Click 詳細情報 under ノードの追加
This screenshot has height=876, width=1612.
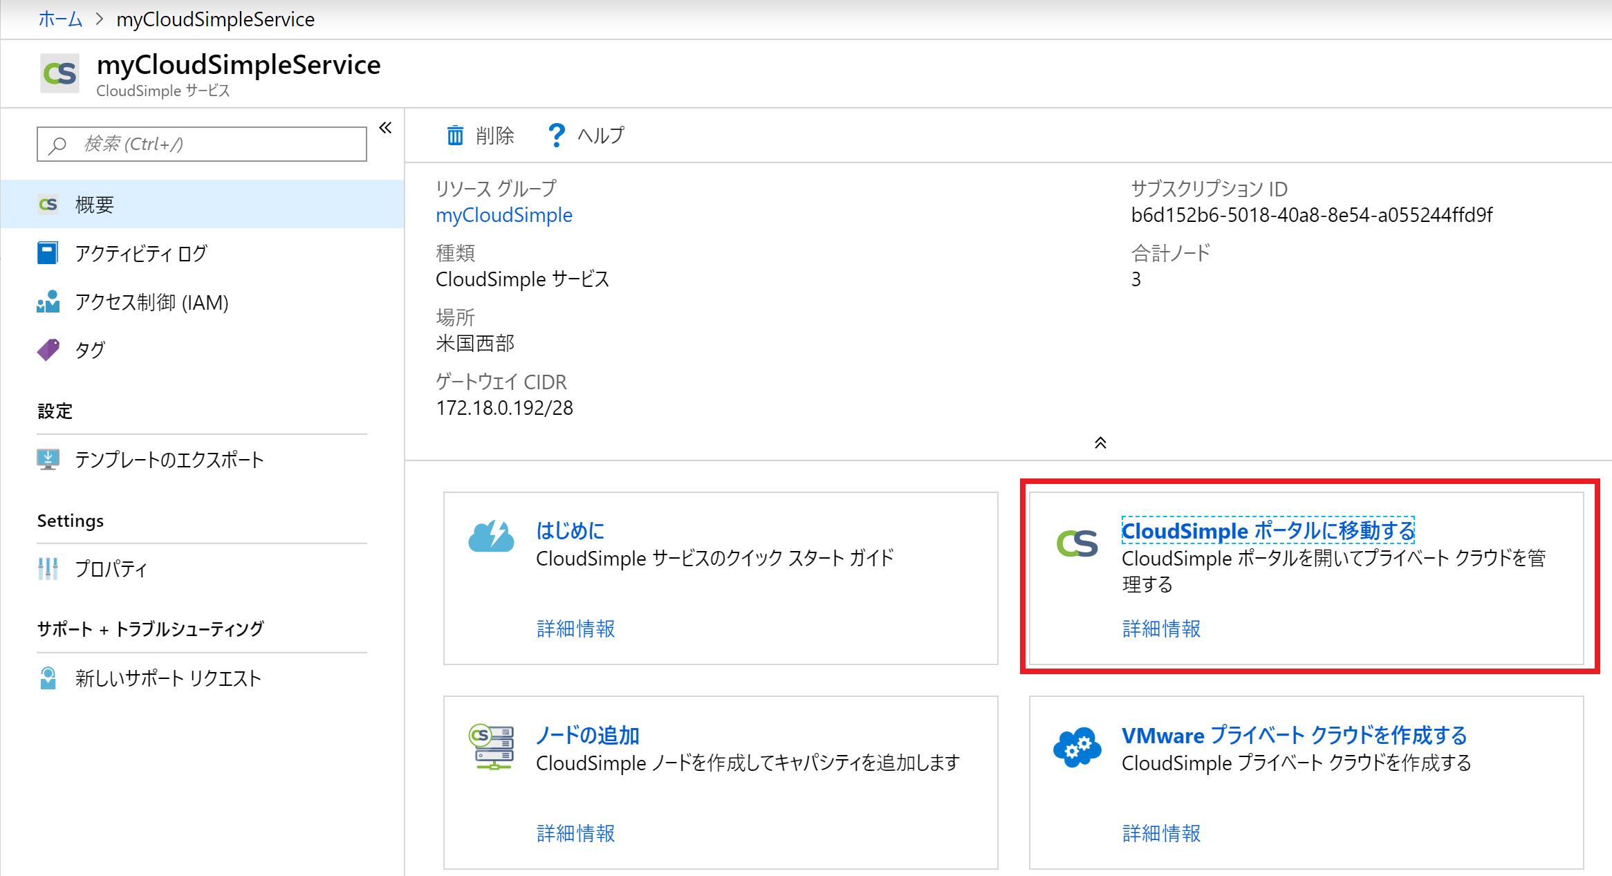click(575, 833)
